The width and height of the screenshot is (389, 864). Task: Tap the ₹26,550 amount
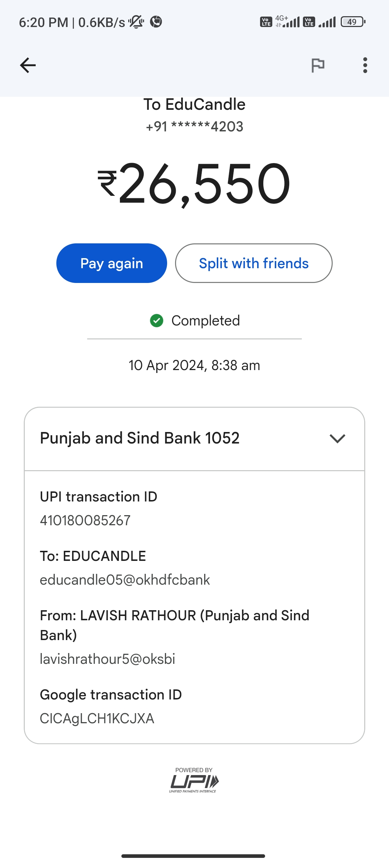point(194,184)
